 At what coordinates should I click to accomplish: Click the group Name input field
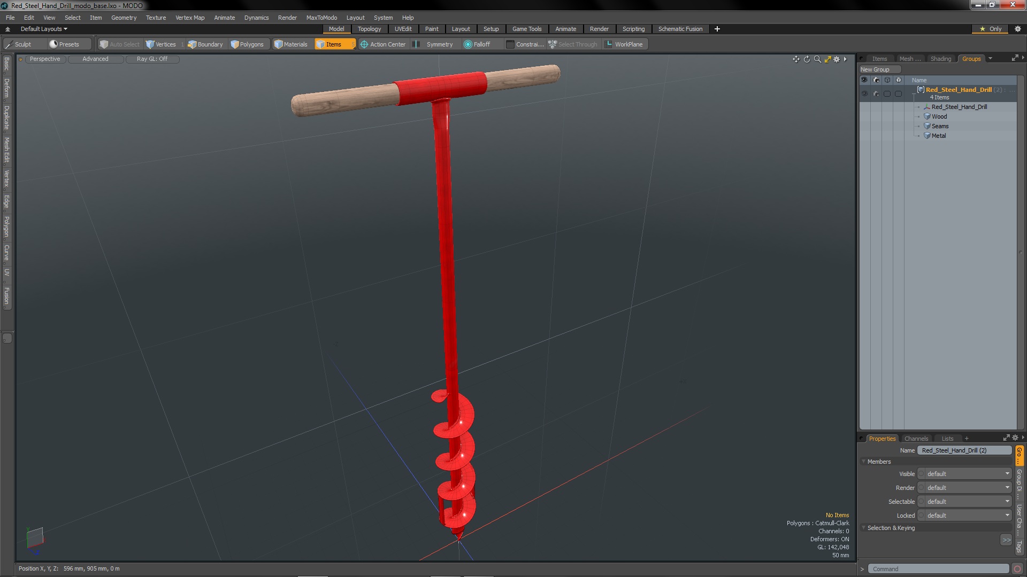(964, 450)
